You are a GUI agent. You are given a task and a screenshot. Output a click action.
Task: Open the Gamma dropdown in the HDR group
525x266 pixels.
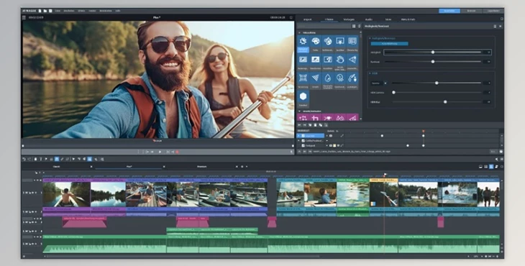385,83
